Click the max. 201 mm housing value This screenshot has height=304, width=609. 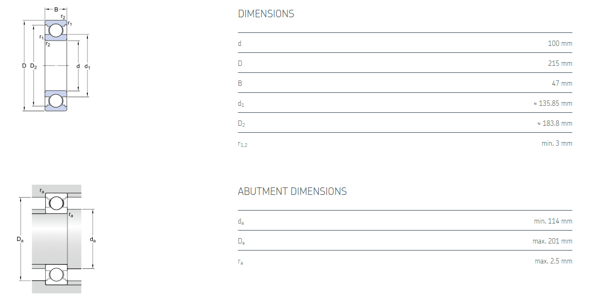point(552,241)
